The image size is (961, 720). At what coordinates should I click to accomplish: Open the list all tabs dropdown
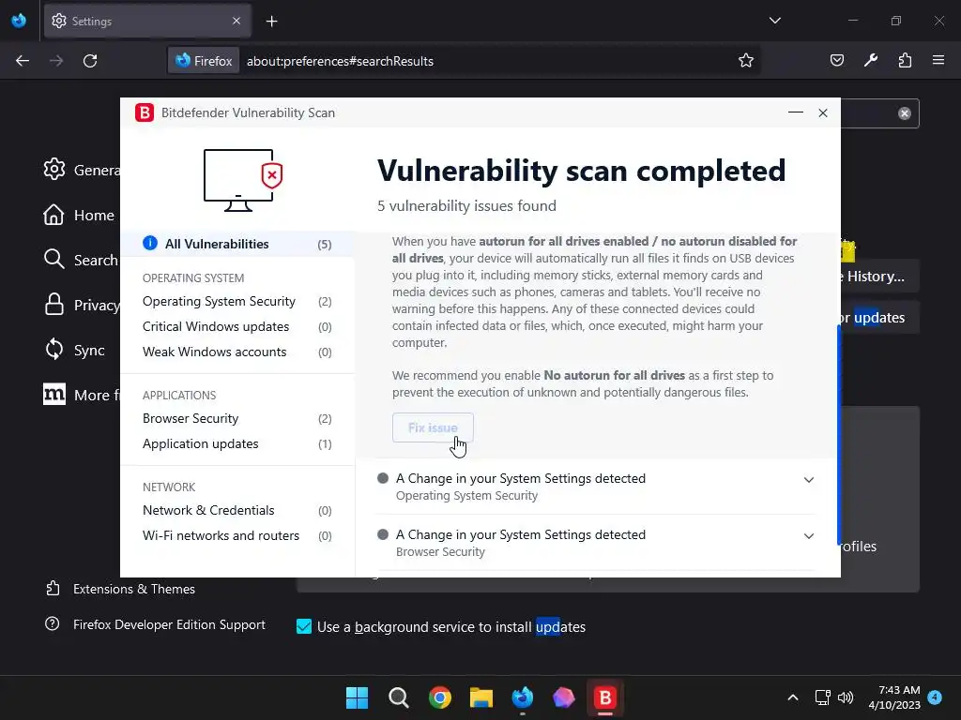774,21
